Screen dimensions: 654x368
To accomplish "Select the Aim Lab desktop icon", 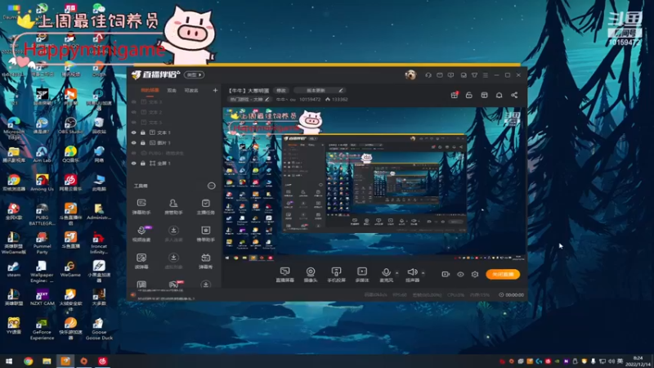I will click(42, 154).
